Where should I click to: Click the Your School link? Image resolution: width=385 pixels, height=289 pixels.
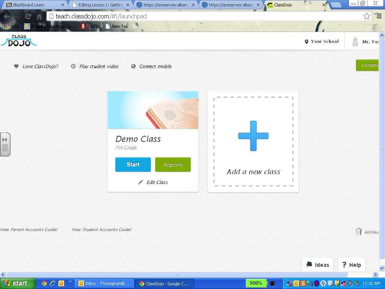tap(324, 41)
